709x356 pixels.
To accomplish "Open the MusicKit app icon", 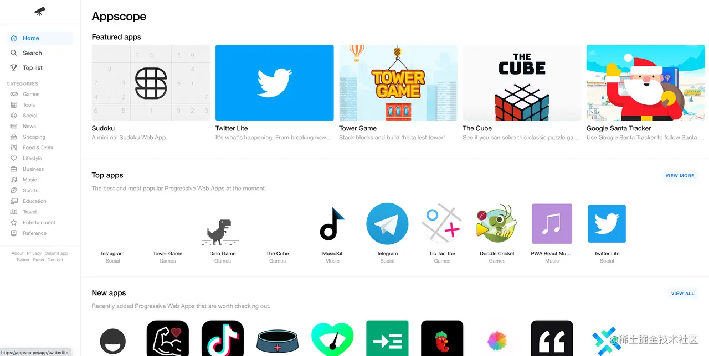I will pos(332,224).
